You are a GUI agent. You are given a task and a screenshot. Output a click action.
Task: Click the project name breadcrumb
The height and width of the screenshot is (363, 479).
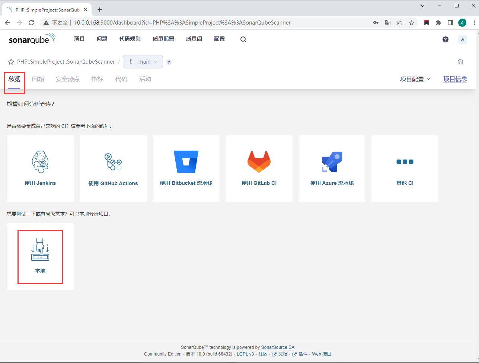pyautogui.click(x=66, y=62)
